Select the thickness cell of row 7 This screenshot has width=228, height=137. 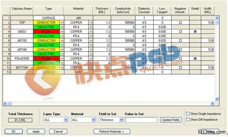[102, 45]
